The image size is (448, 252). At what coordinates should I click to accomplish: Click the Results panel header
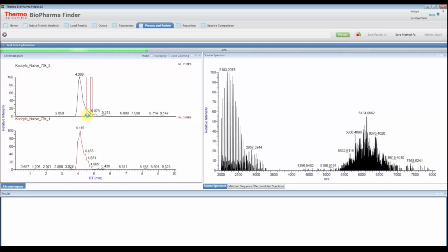click(224, 194)
